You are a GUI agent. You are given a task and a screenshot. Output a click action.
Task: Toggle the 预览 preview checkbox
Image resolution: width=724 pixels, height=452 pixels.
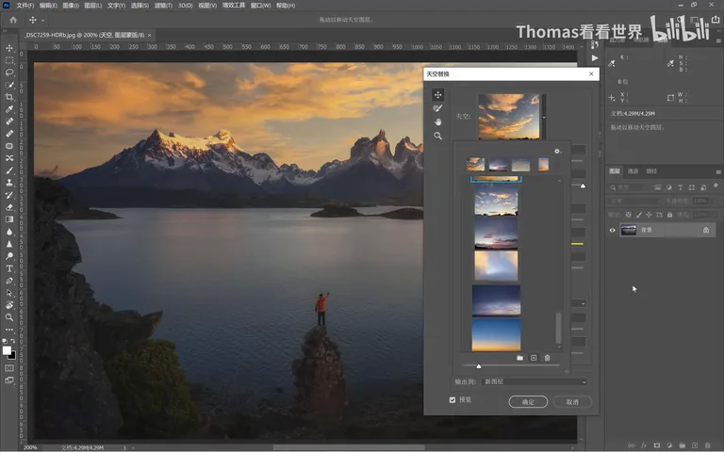[x=452, y=400]
